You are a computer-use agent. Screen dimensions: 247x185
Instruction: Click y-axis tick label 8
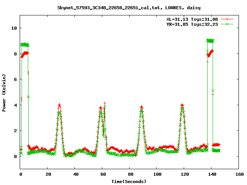(x=15, y=54)
